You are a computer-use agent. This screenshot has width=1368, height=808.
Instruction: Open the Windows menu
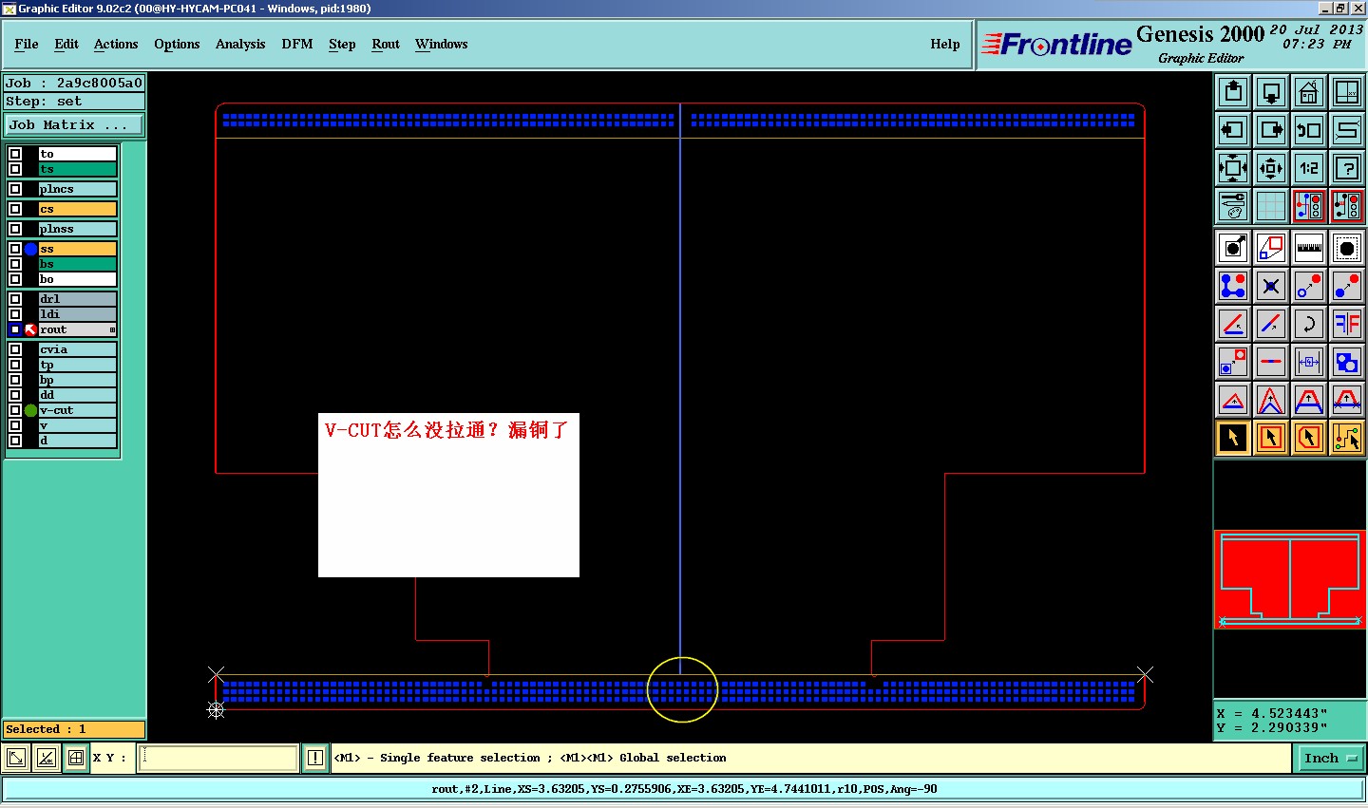pyautogui.click(x=442, y=44)
